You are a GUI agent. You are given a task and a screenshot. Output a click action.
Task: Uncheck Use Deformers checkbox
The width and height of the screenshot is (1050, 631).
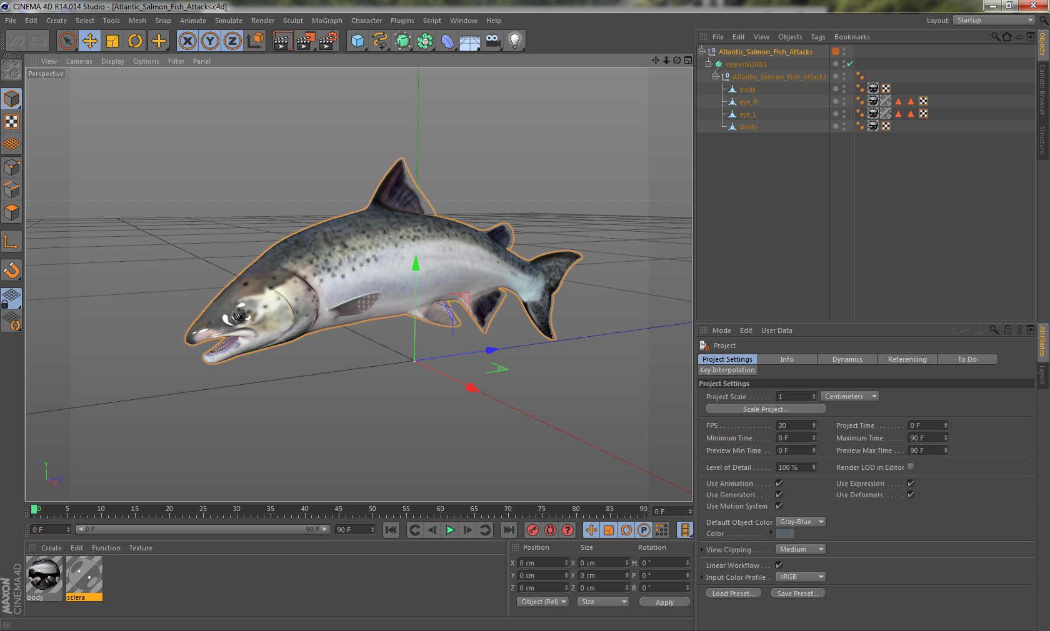[x=911, y=495]
